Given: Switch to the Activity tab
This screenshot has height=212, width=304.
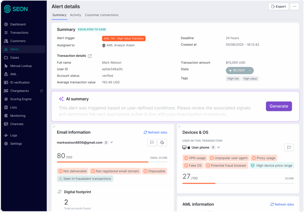Looking at the screenshot, I should [x=75, y=15].
